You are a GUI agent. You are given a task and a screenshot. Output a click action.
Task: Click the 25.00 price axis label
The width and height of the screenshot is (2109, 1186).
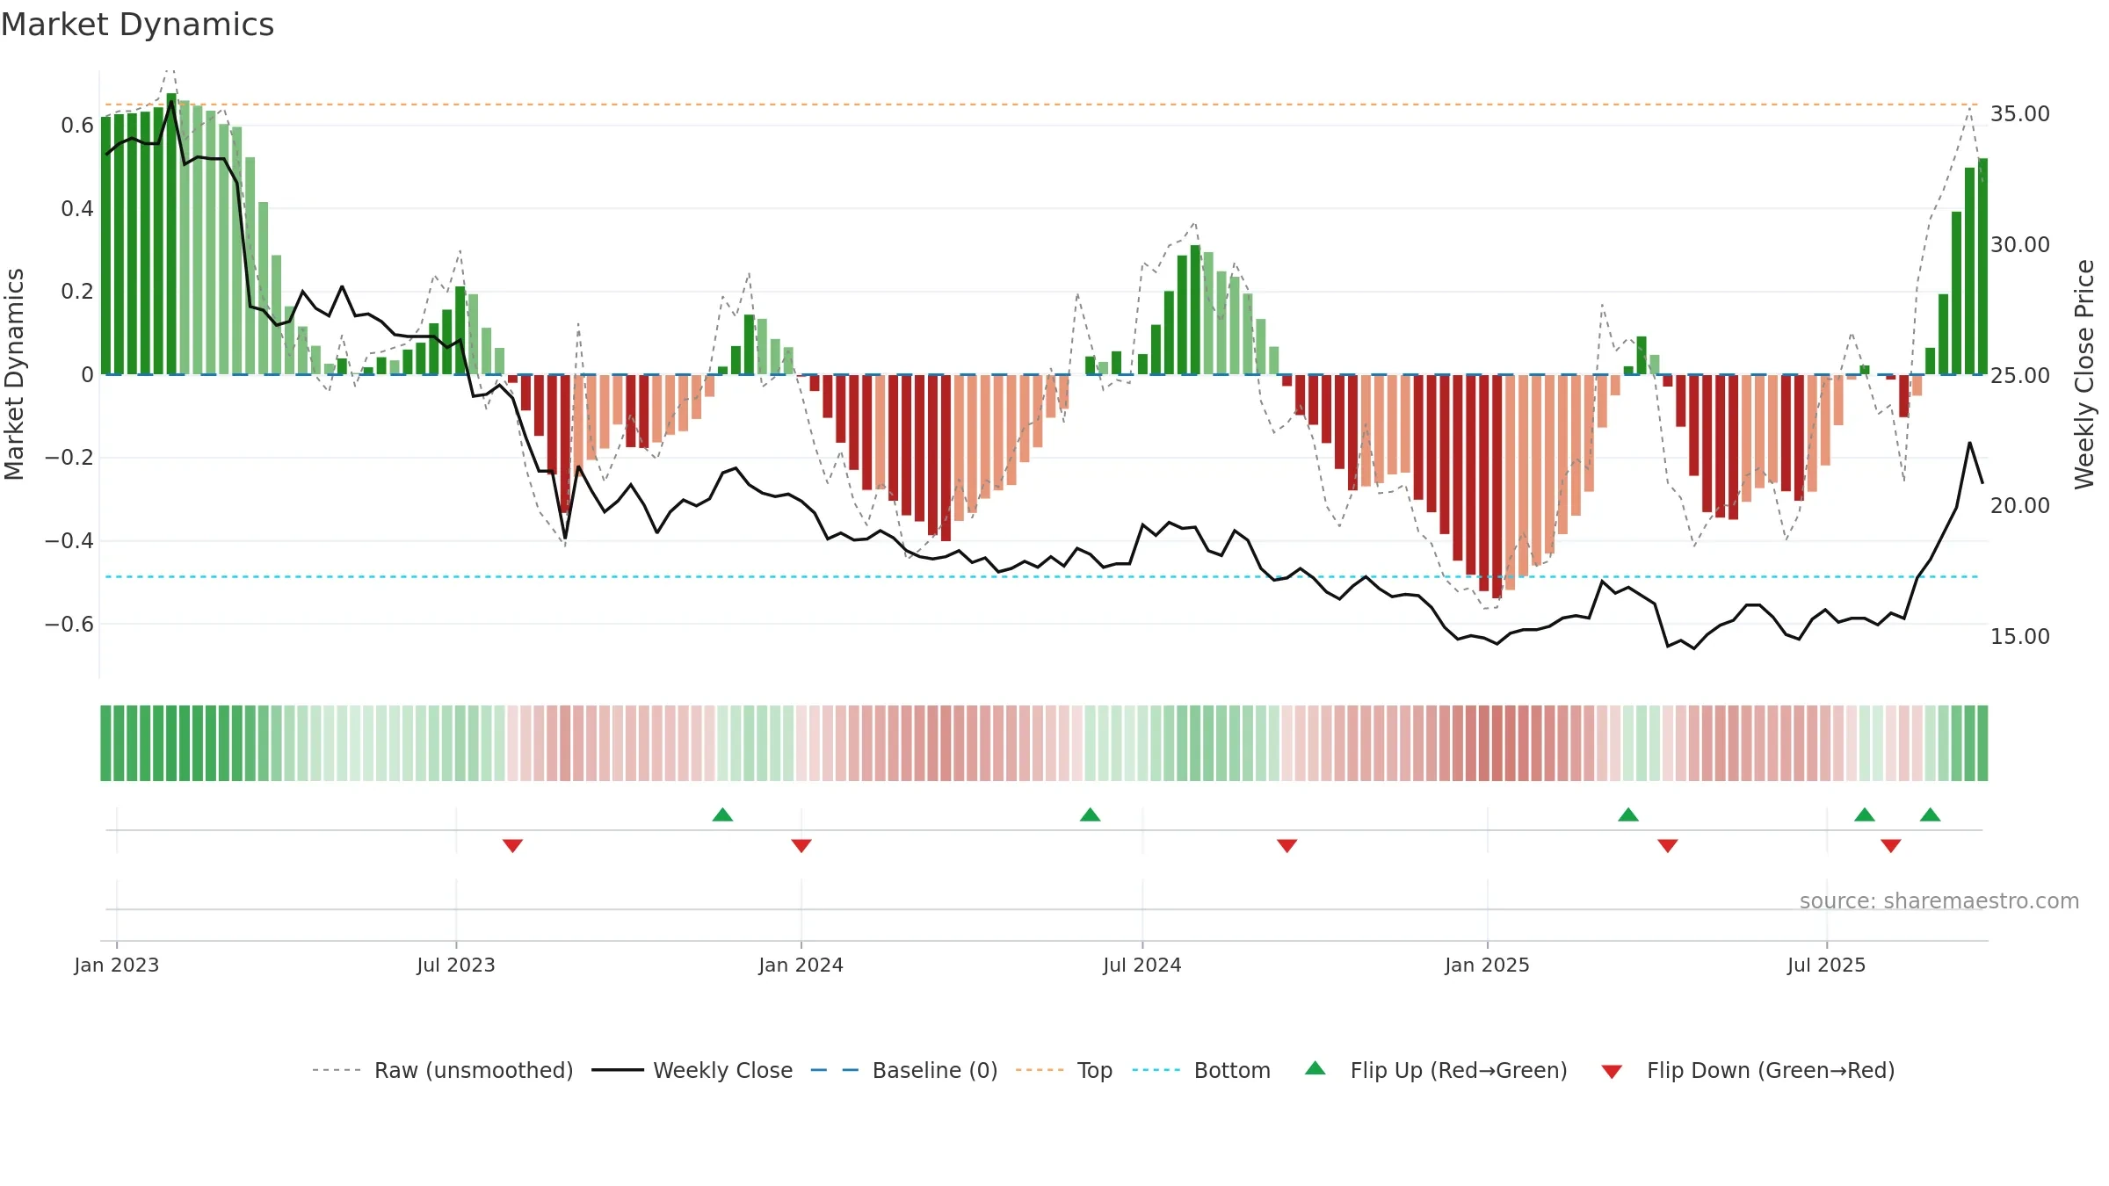(x=2019, y=376)
